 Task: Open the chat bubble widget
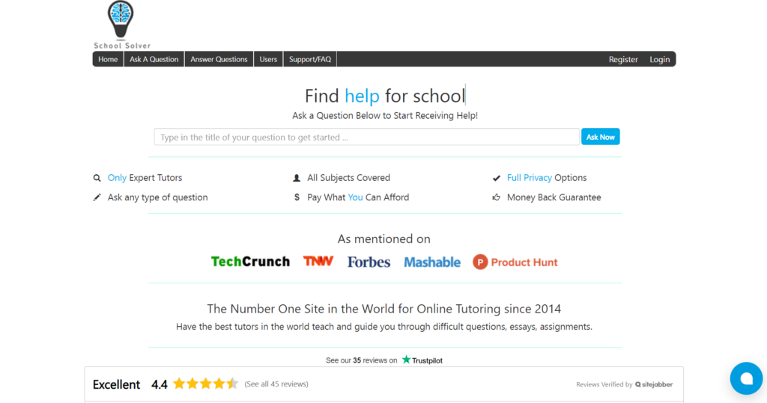pos(746,378)
